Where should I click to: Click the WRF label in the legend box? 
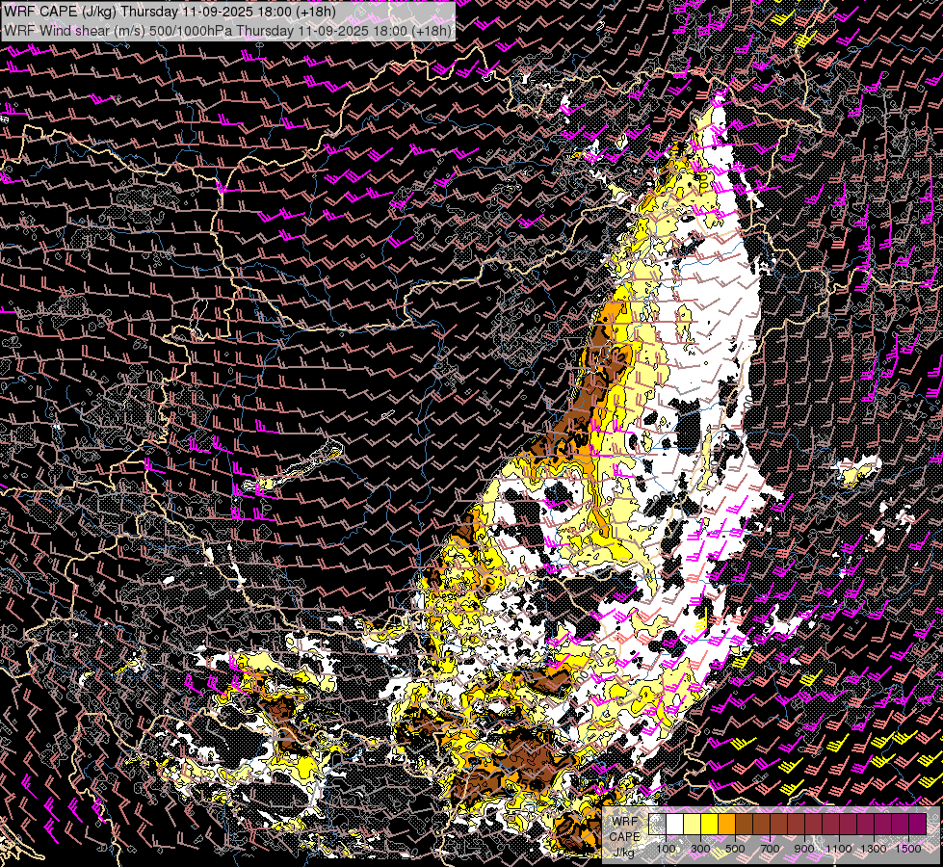[x=625, y=822]
